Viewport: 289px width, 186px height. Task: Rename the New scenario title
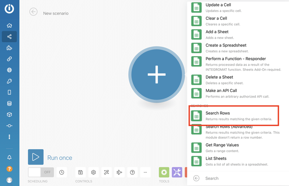pos(56,13)
